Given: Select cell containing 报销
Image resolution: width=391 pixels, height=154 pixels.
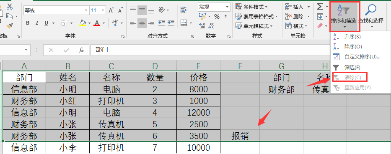Looking at the screenshot, I should click(x=240, y=136).
